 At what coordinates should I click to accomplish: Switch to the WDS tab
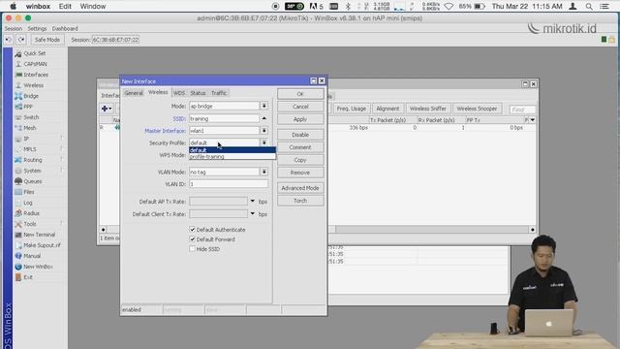pyautogui.click(x=179, y=93)
